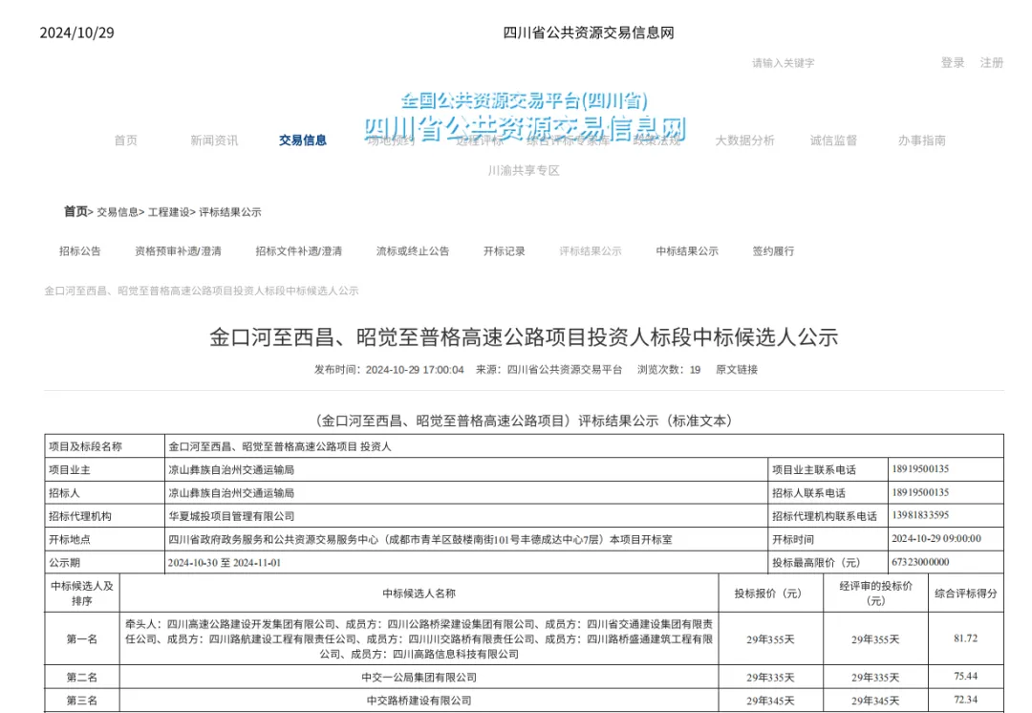Click 交易信息 in the breadcrumb trail
Image resolution: width=1032 pixels, height=713 pixels.
(x=118, y=212)
